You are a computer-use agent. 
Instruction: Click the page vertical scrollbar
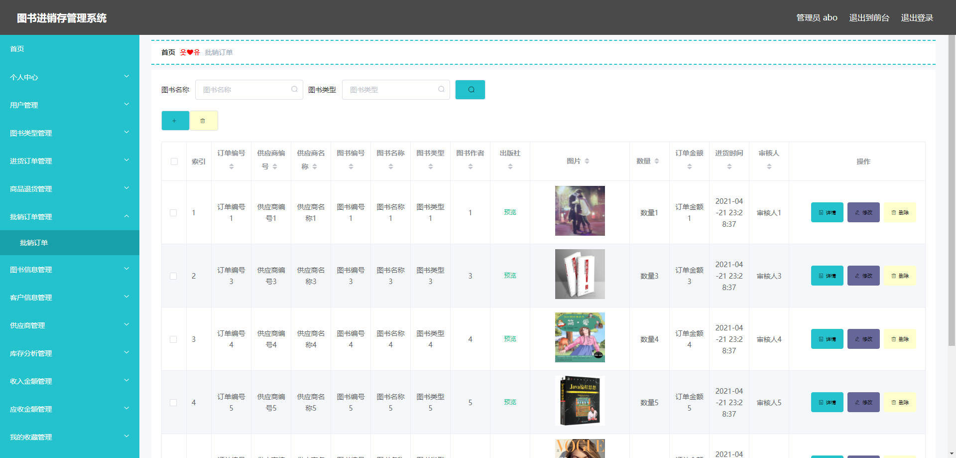pyautogui.click(x=952, y=190)
